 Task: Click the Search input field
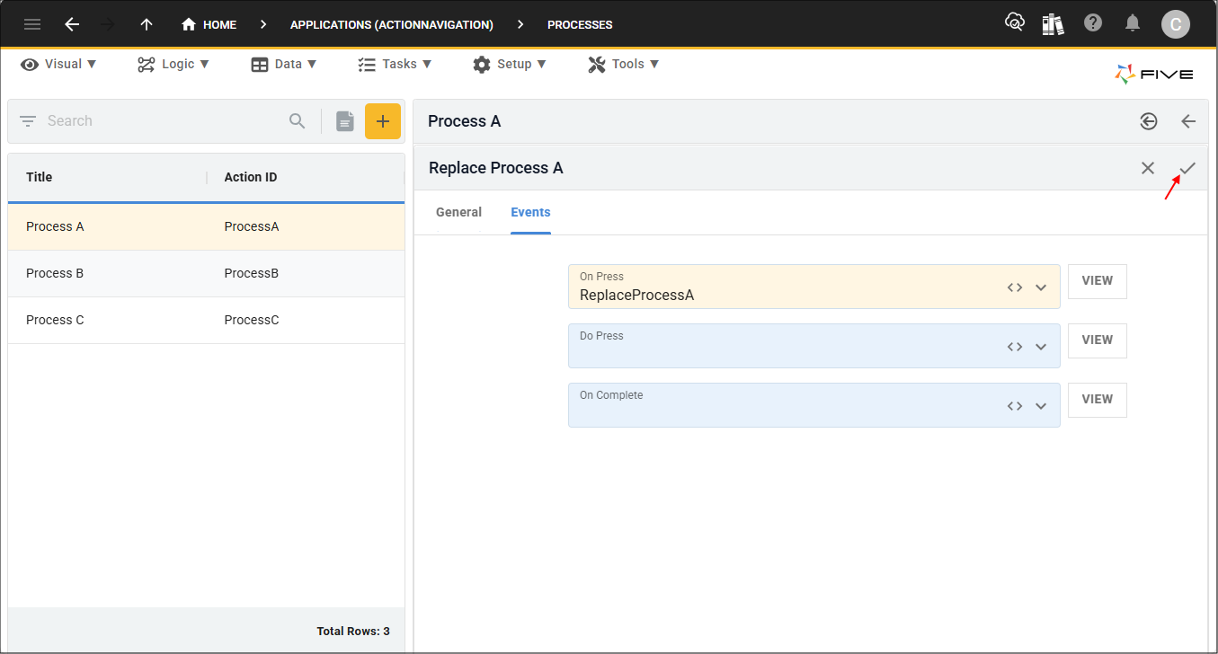pos(162,121)
